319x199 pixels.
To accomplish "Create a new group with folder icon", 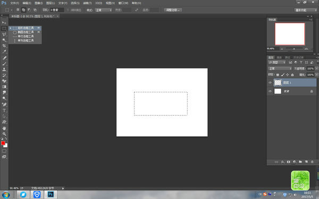I will click(x=300, y=162).
